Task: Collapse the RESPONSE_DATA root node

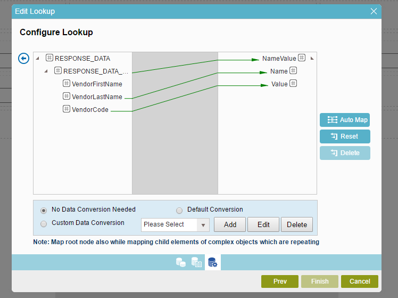Action: pyautogui.click(x=37, y=58)
